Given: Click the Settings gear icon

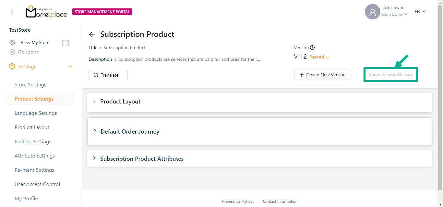Looking at the screenshot, I should 12,67.
